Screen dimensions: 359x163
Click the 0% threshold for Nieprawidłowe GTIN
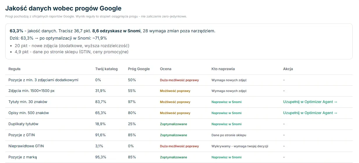[131, 146]
